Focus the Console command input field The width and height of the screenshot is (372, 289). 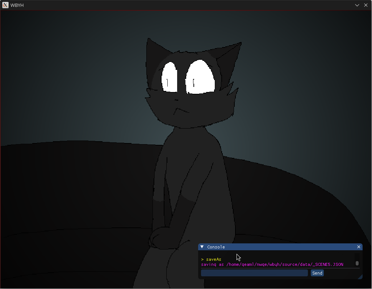pyautogui.click(x=254, y=273)
